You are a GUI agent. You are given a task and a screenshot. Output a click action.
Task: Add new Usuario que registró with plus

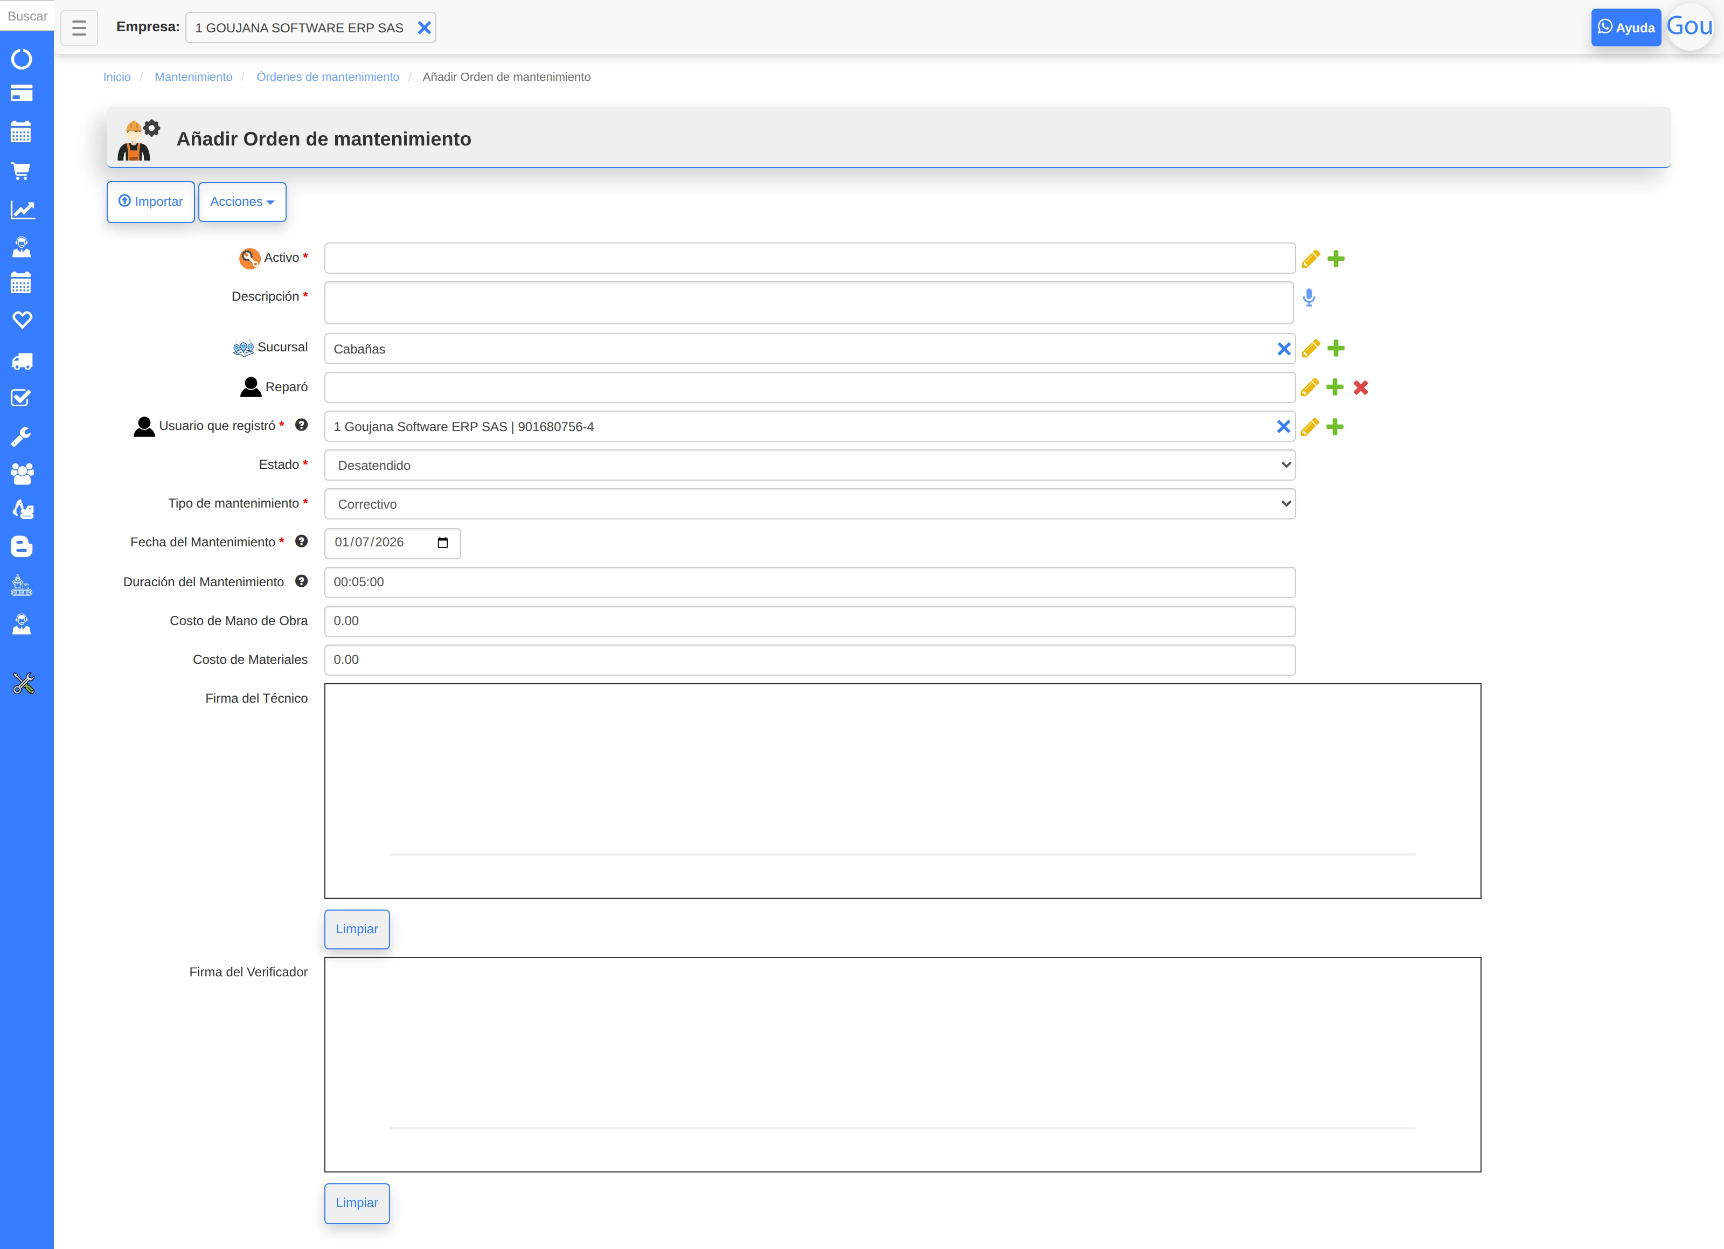pyautogui.click(x=1335, y=426)
